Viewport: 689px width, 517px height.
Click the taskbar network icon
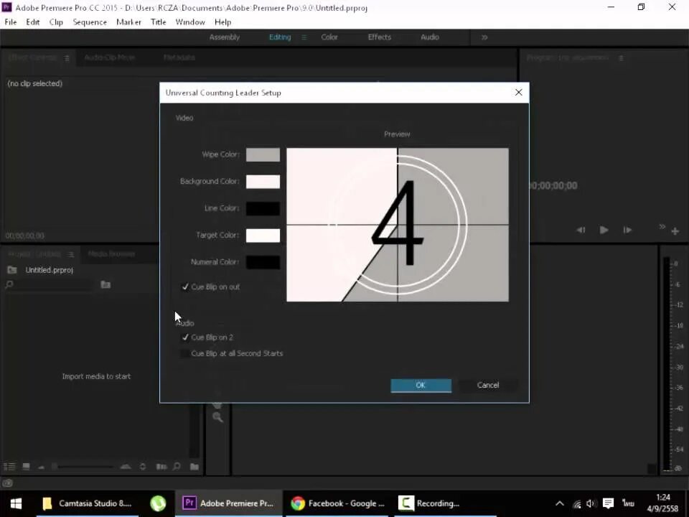[576, 504]
